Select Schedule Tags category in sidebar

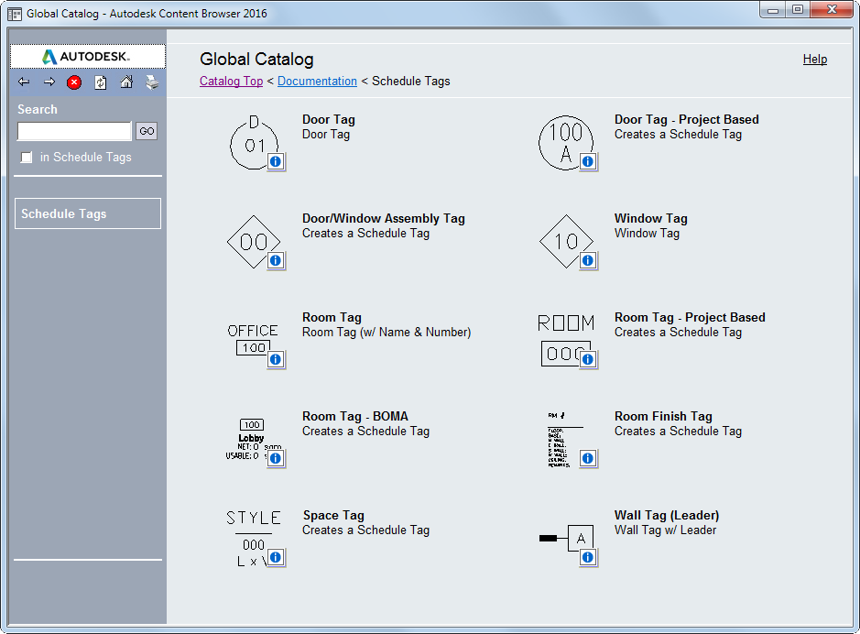pos(88,213)
